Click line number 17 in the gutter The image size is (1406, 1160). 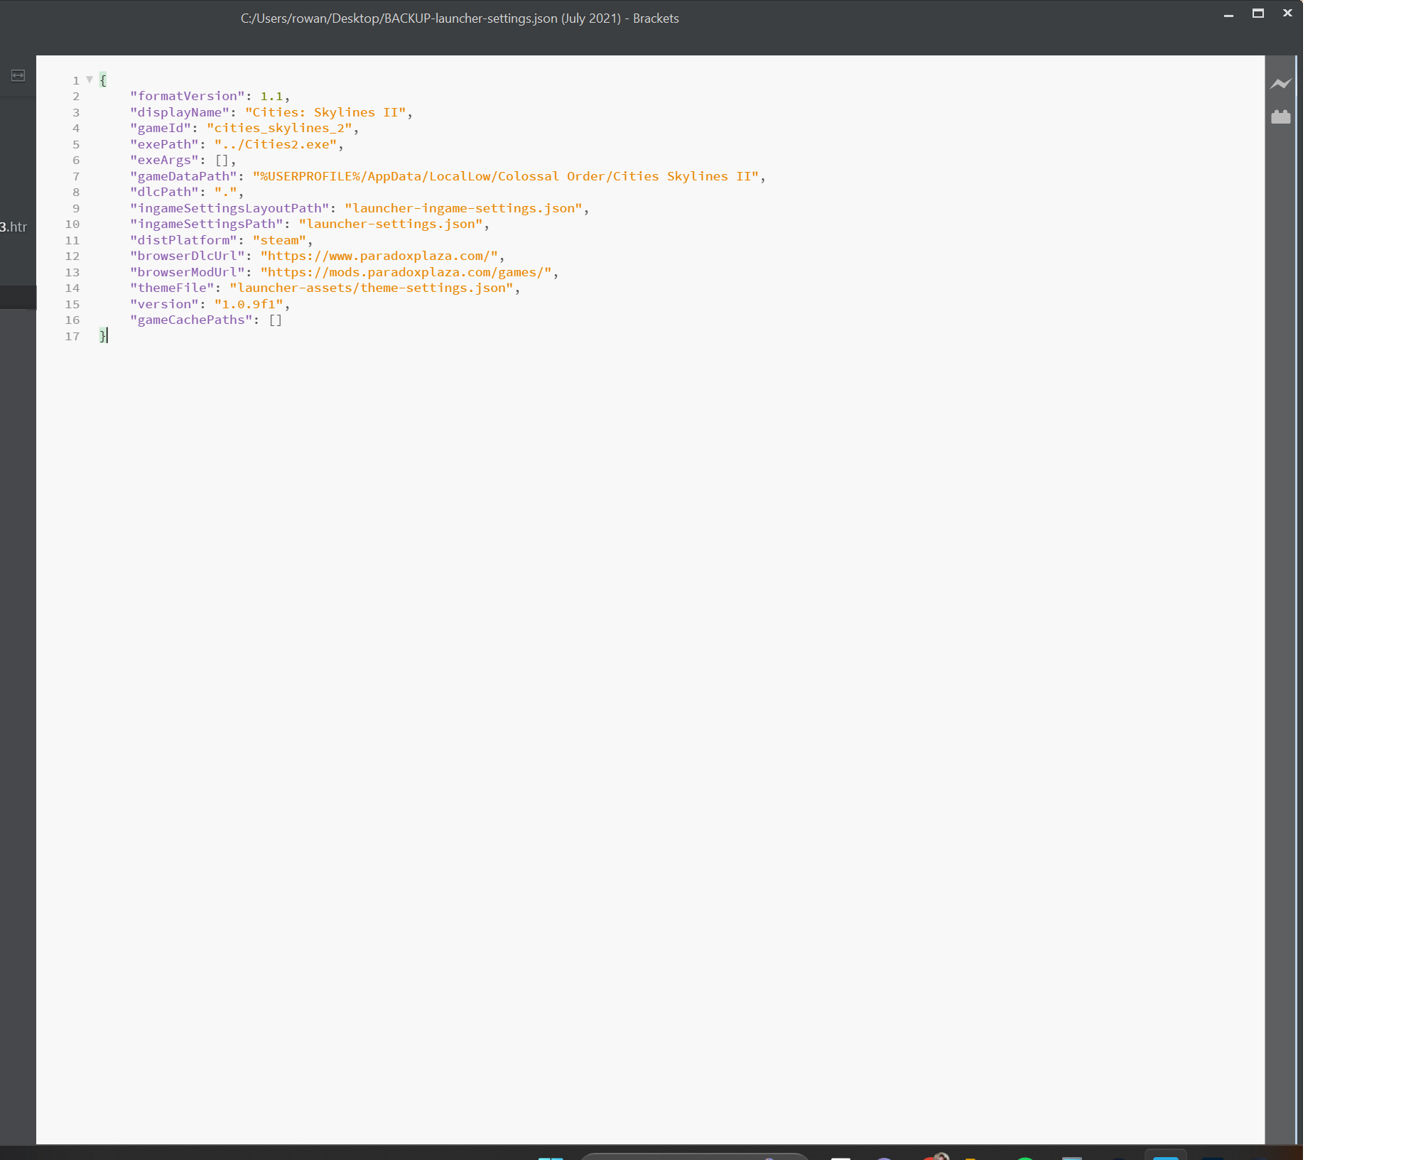click(72, 336)
